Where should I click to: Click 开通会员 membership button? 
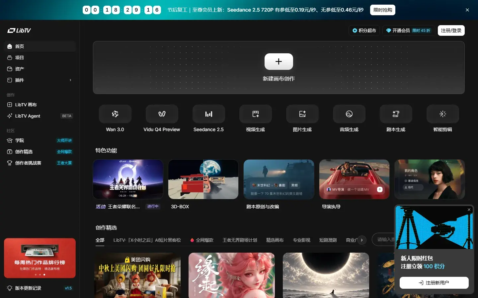[x=409, y=30]
